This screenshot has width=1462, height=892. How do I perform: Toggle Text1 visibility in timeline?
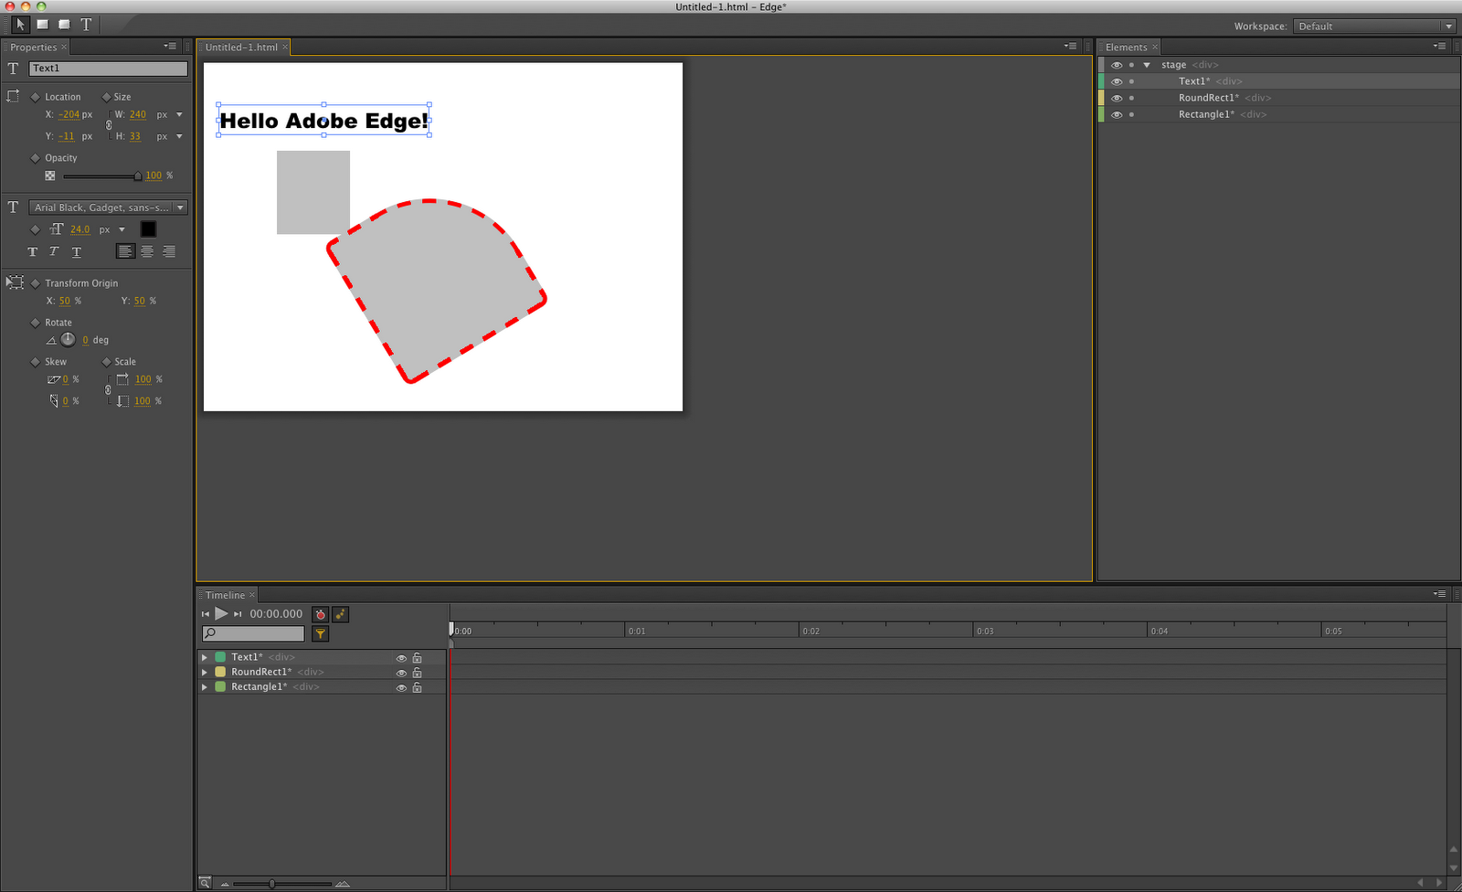pyautogui.click(x=401, y=658)
